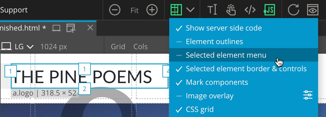The image size is (326, 117).
Task: Add a new page view icon
Action: (x=71, y=28)
